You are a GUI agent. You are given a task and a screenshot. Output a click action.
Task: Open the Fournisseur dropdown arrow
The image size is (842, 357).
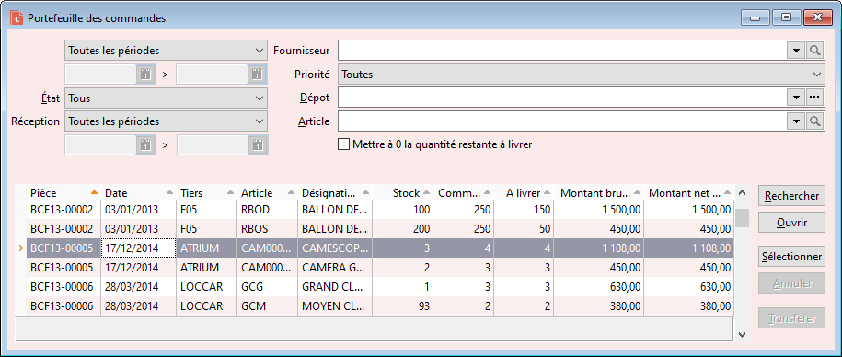coord(796,51)
